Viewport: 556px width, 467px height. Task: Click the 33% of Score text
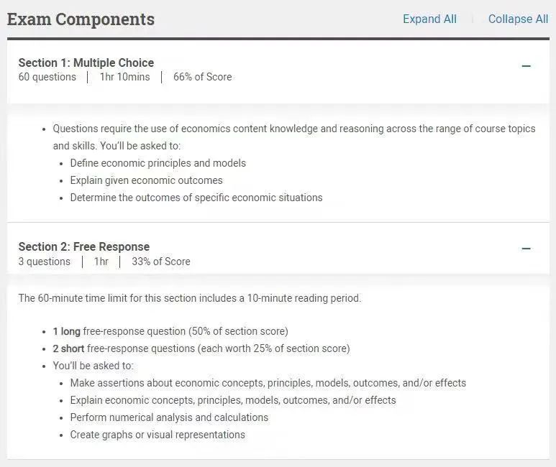point(161,262)
